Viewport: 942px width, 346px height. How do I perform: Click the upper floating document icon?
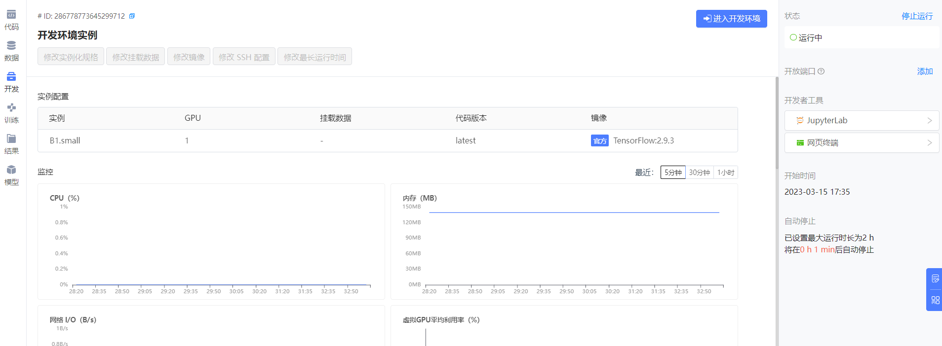[x=935, y=279]
